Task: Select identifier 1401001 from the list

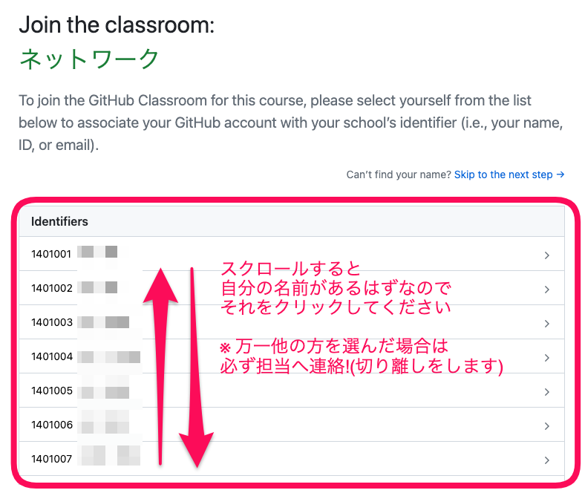Action: pos(51,254)
